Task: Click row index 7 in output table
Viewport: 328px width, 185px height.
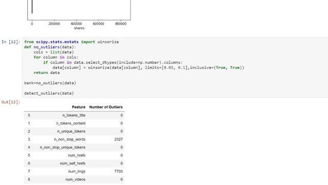Action: tap(29, 171)
